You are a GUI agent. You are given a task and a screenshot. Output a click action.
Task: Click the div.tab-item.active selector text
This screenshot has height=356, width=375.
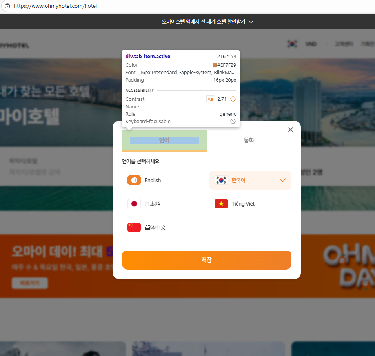(x=148, y=56)
